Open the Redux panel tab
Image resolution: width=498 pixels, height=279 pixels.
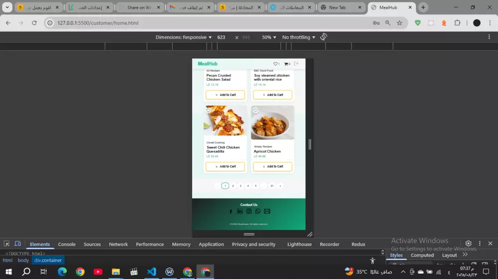pos(358,244)
